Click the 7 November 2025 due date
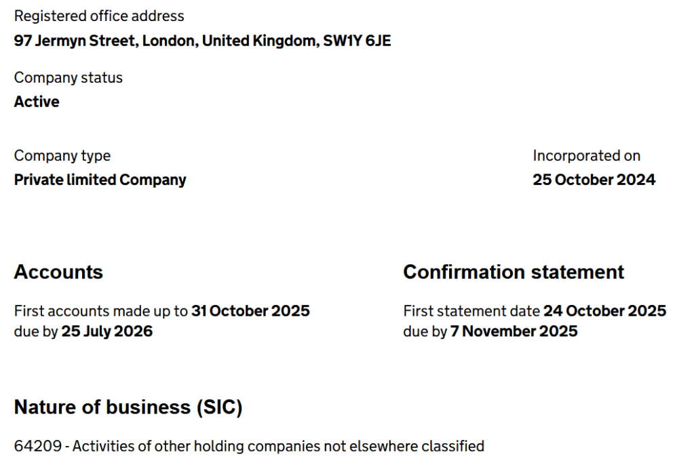Viewport: 694px width, 465px height. (x=514, y=331)
